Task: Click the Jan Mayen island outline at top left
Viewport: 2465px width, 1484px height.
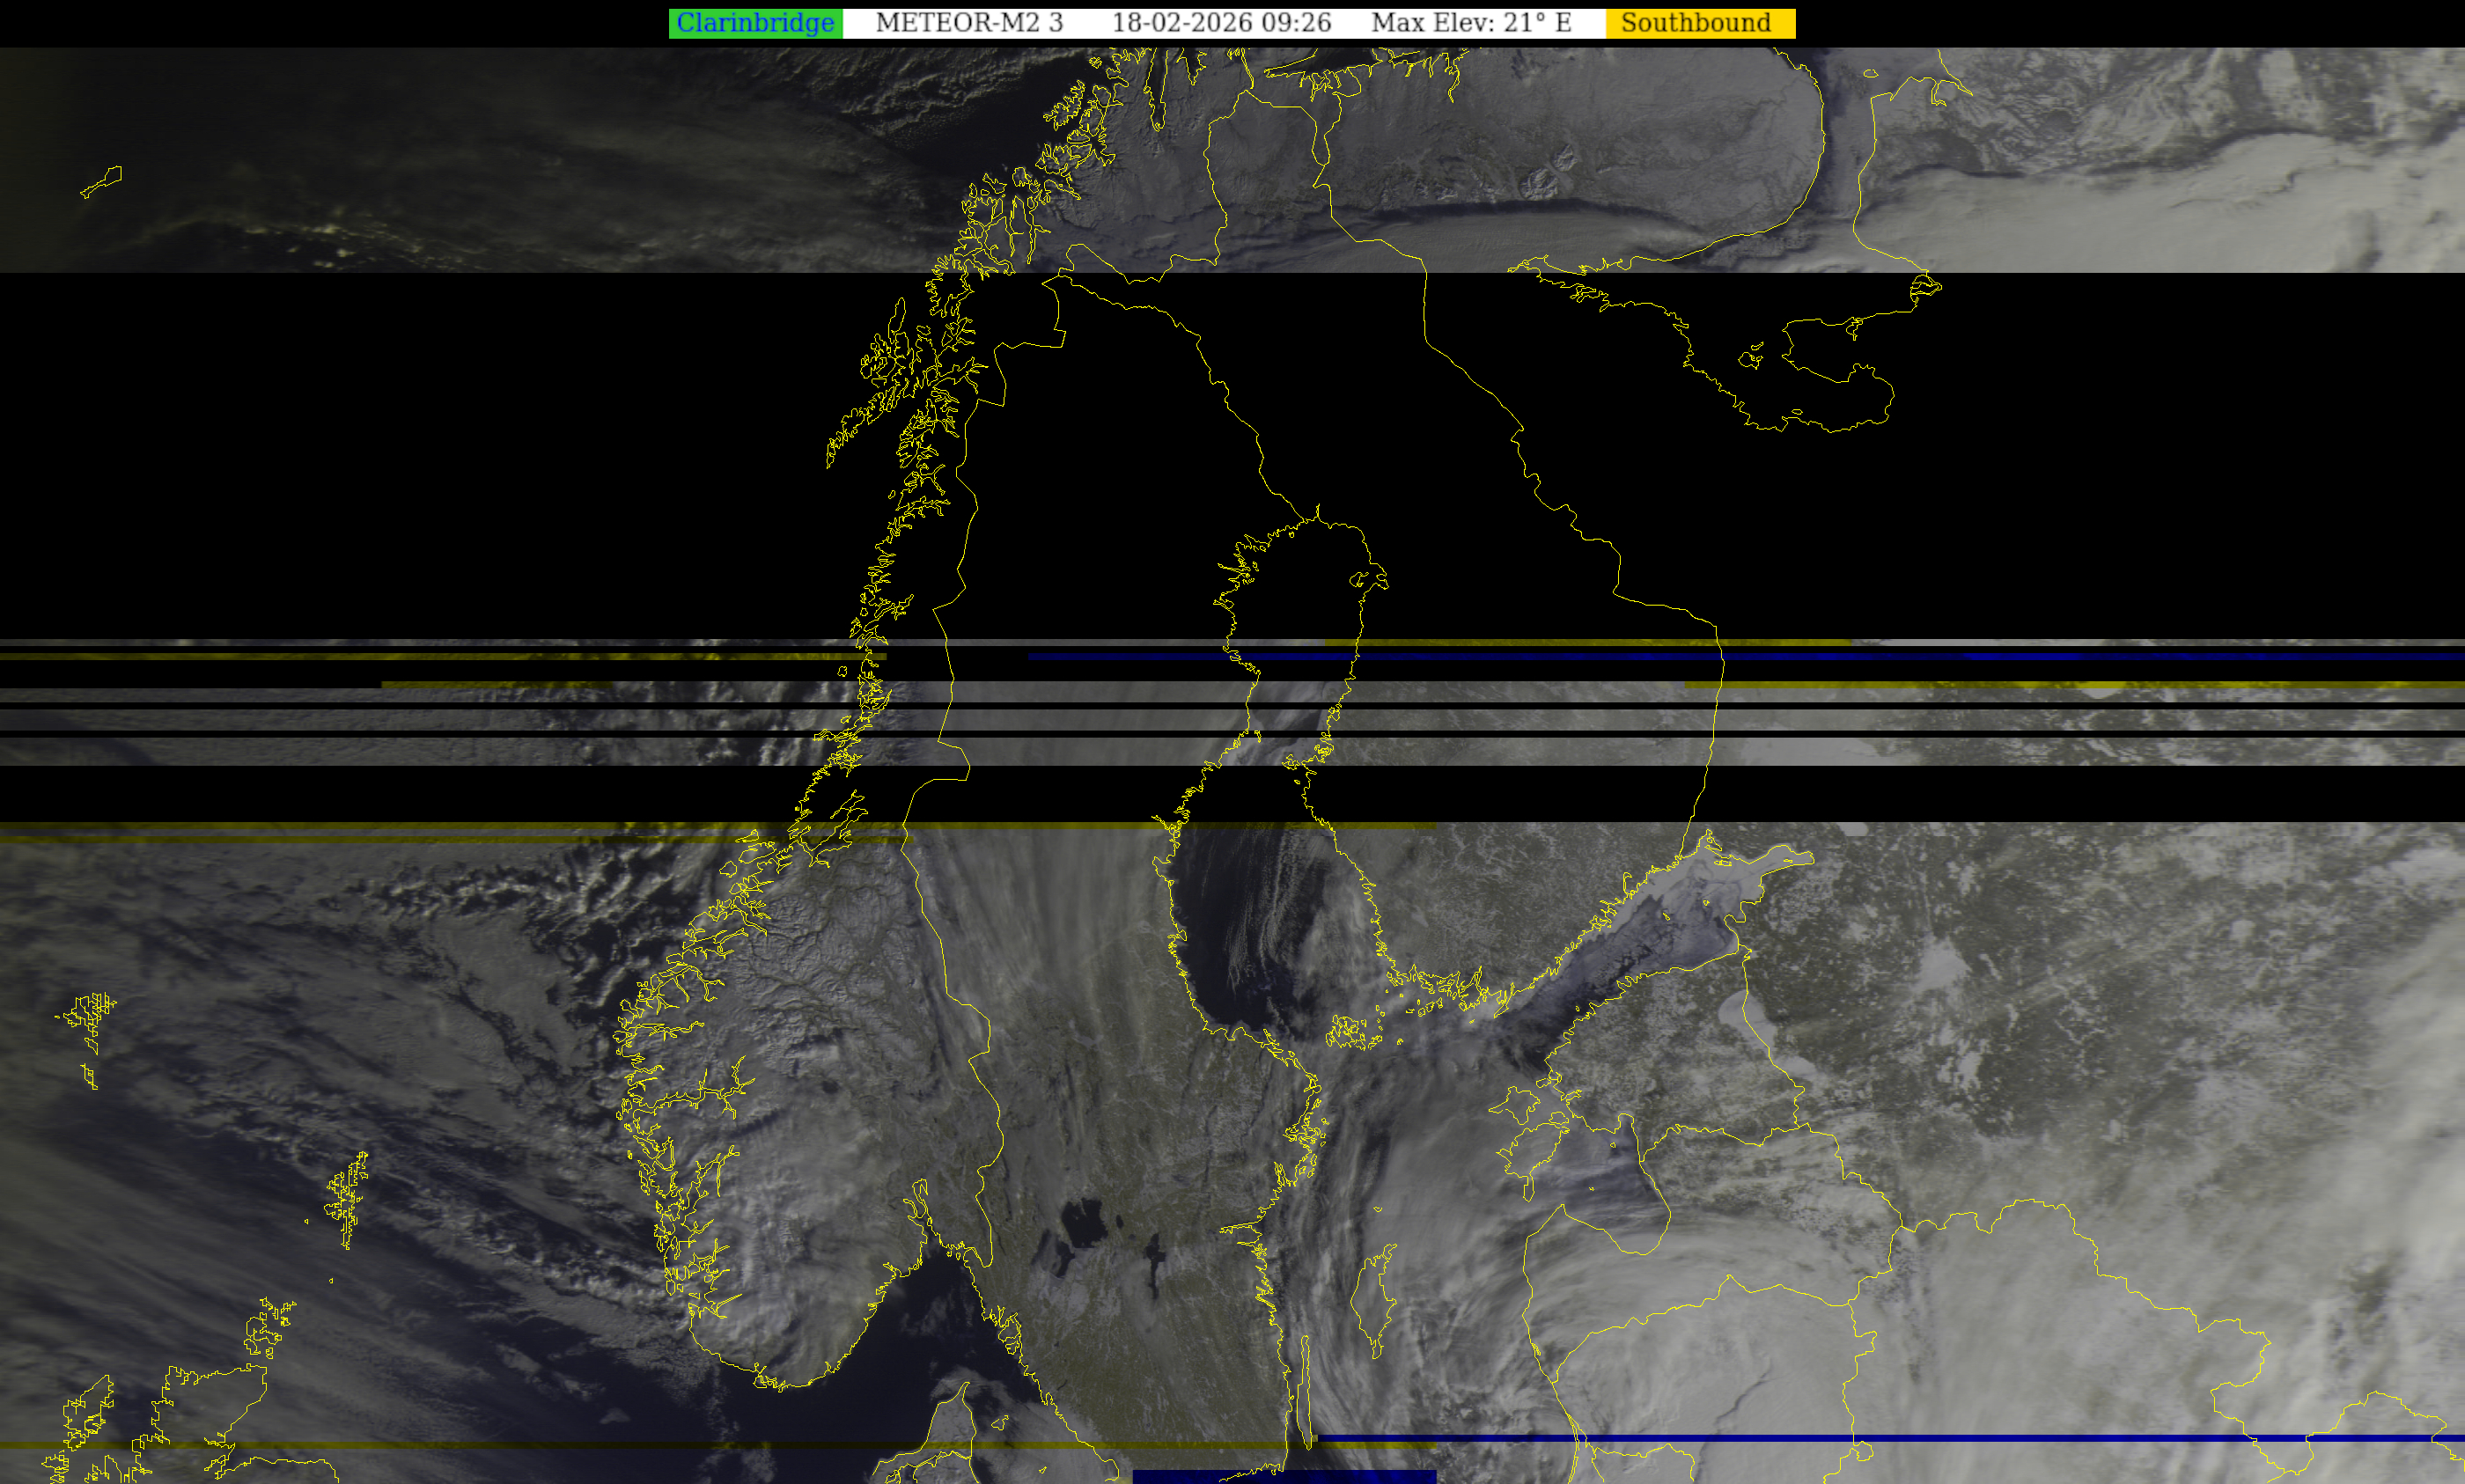Action: click(101, 182)
